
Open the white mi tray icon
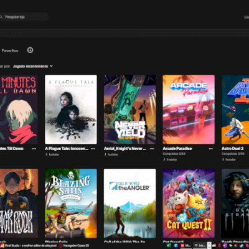tap(214, 246)
